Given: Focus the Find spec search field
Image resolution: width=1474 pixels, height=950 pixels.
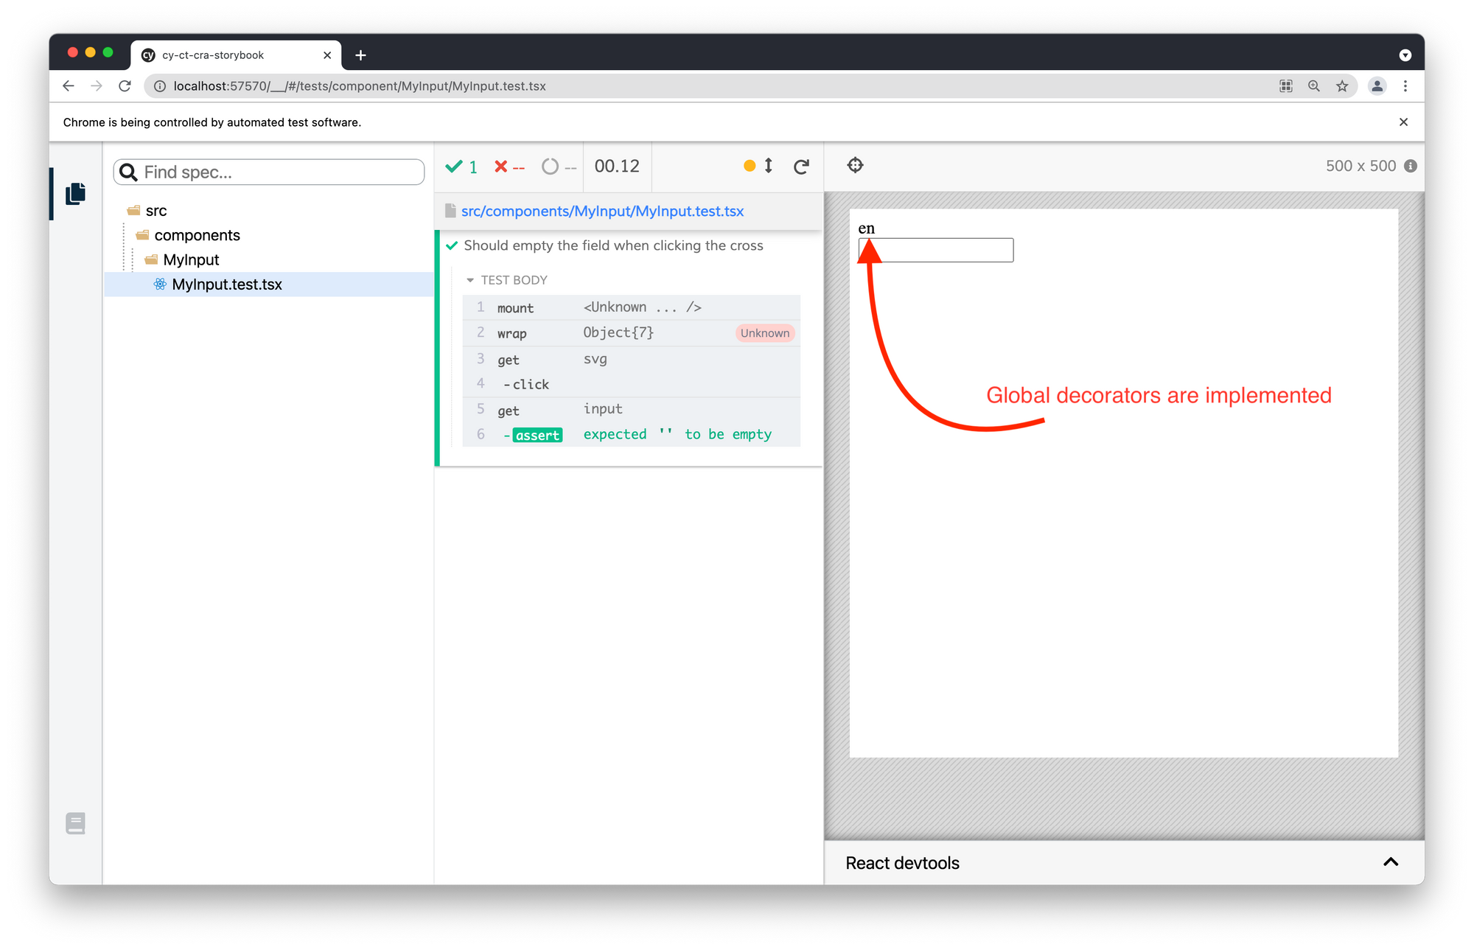Looking at the screenshot, I should pyautogui.click(x=280, y=172).
